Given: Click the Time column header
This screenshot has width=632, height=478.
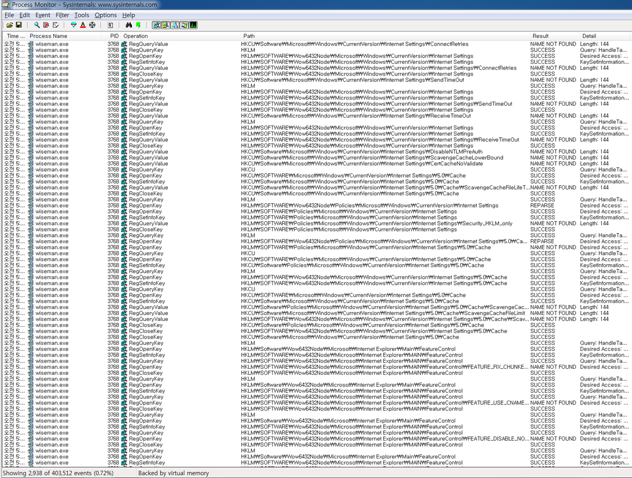Looking at the screenshot, I should (15, 36).
